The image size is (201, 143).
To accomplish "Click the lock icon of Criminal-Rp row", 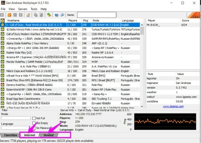I will 2,39.
